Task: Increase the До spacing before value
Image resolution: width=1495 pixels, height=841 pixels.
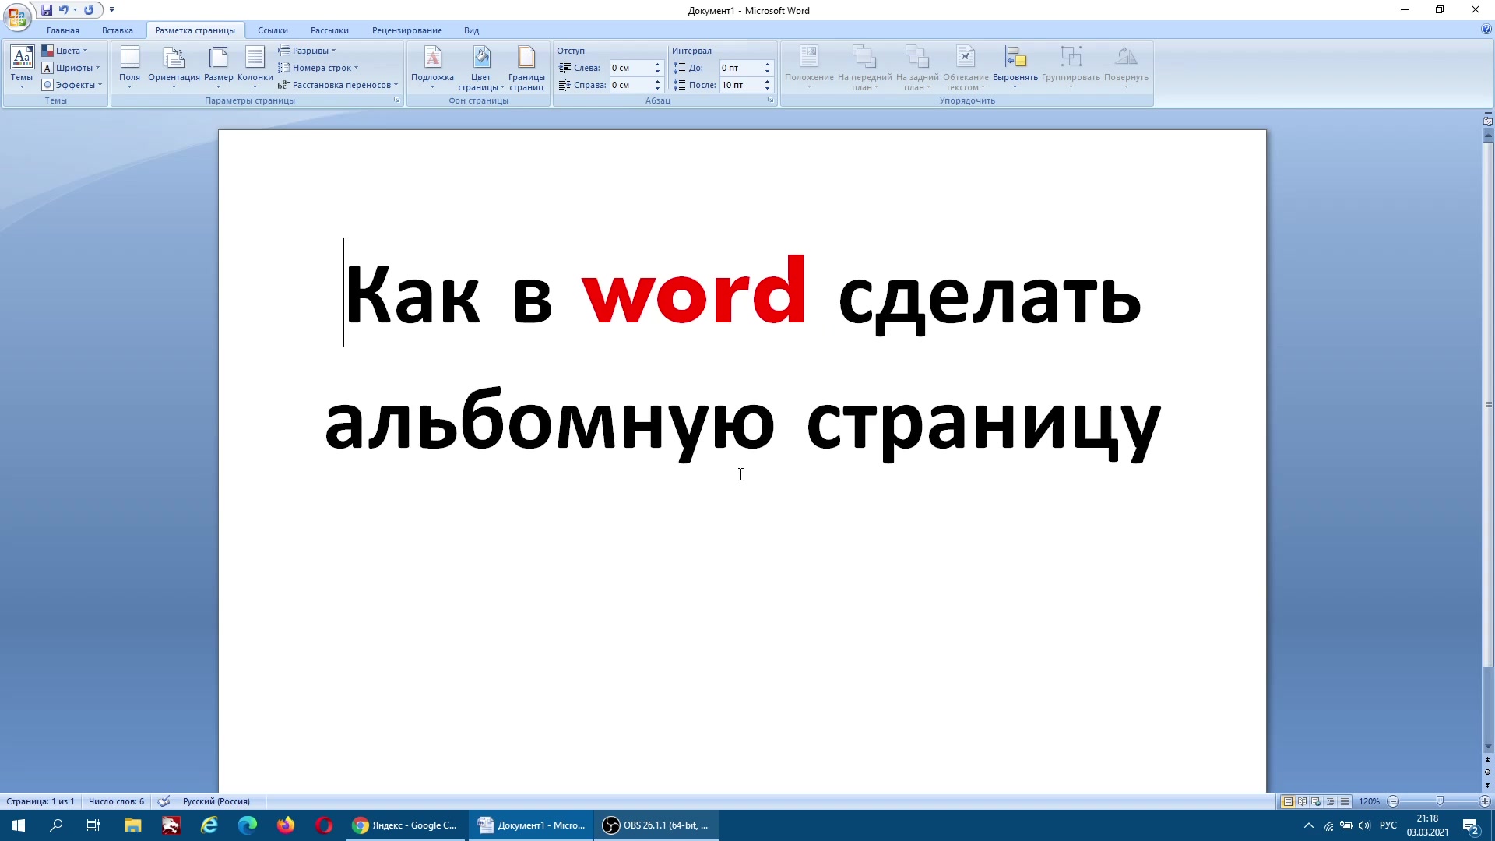Action: pyautogui.click(x=768, y=65)
